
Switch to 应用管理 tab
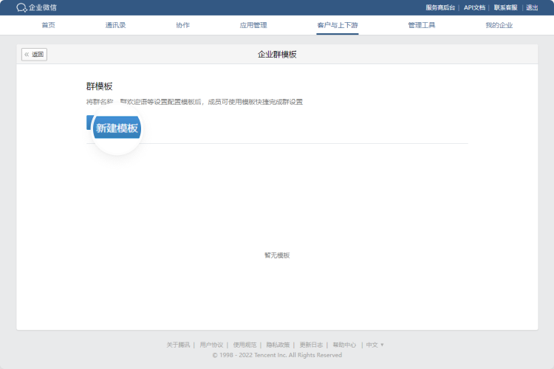253,25
